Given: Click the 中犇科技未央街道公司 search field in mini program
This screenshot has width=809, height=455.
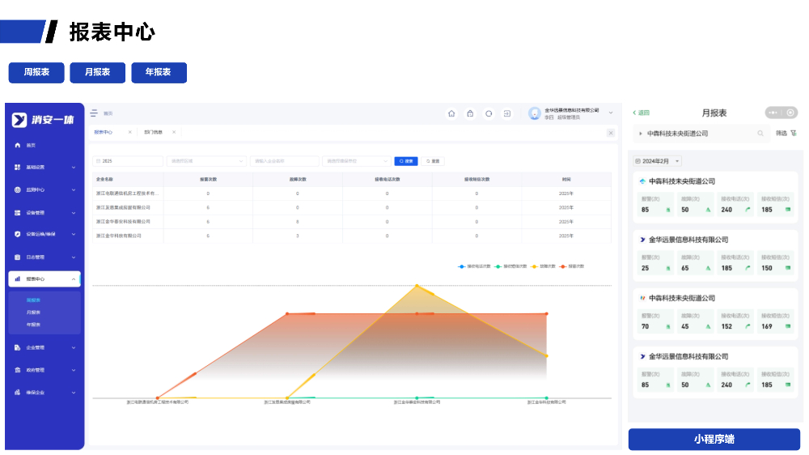Looking at the screenshot, I should point(700,134).
